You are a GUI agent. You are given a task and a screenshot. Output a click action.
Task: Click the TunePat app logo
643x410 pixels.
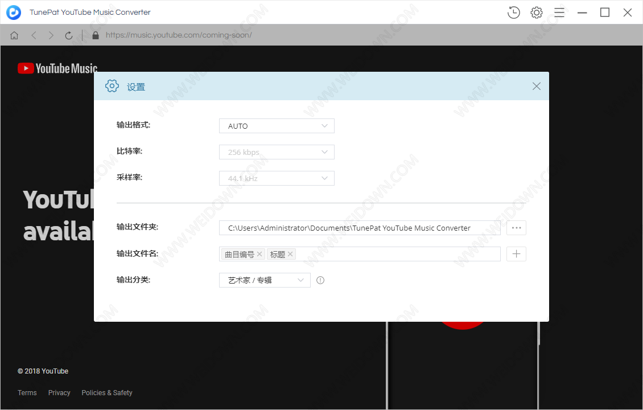(x=14, y=13)
